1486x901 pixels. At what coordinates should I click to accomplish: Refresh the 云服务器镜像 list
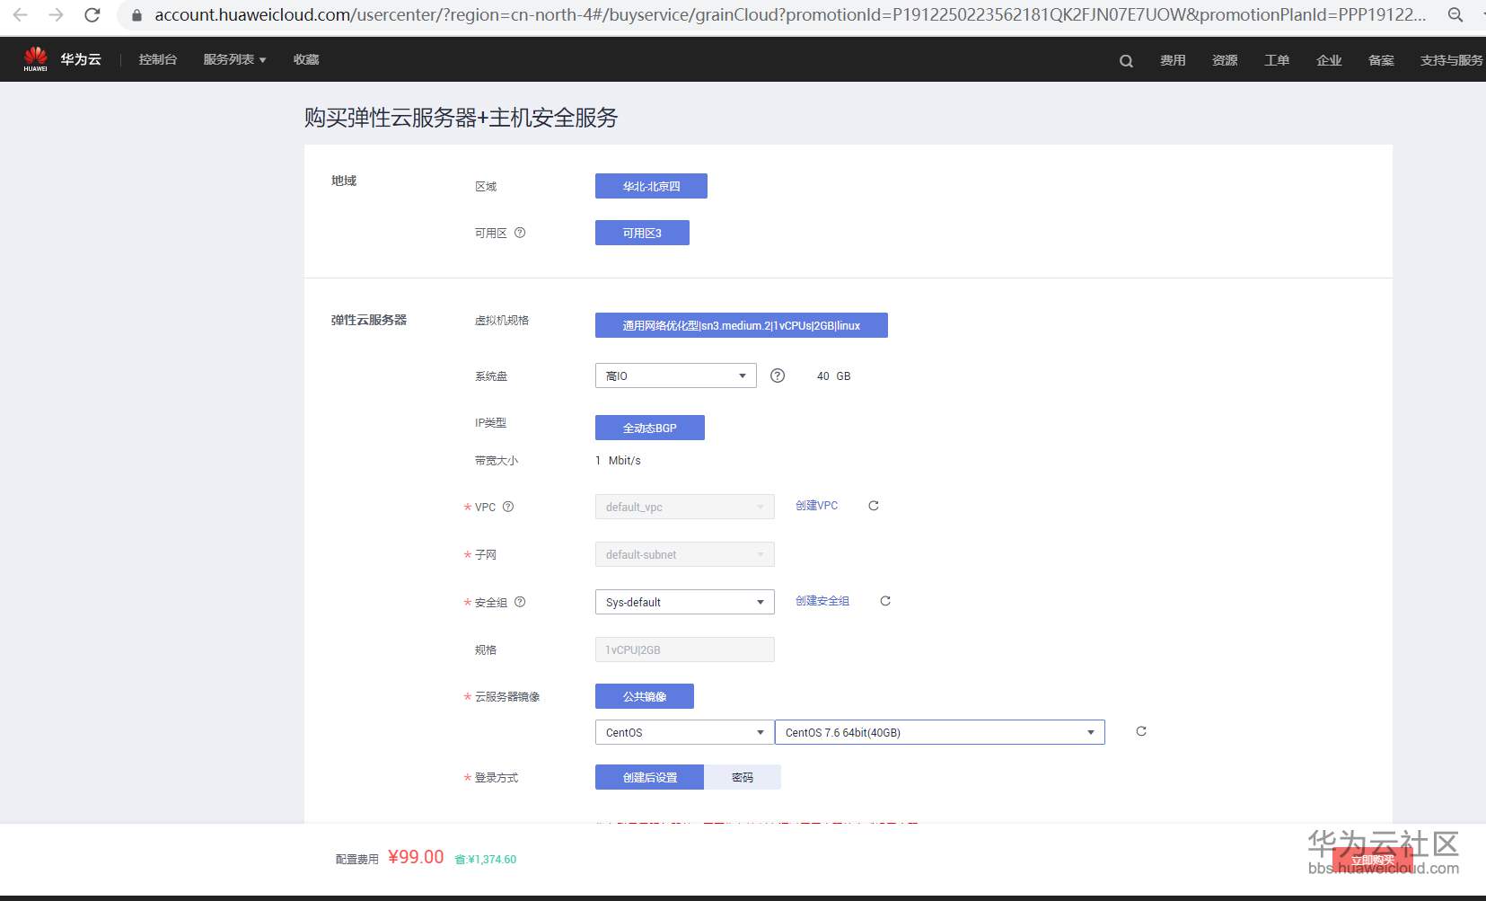(x=1141, y=731)
